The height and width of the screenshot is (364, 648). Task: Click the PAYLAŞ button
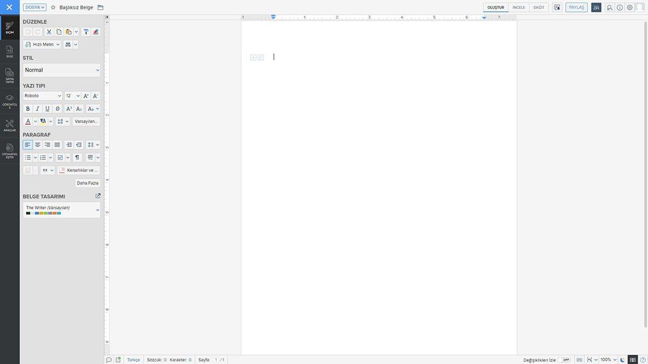pyautogui.click(x=577, y=6)
